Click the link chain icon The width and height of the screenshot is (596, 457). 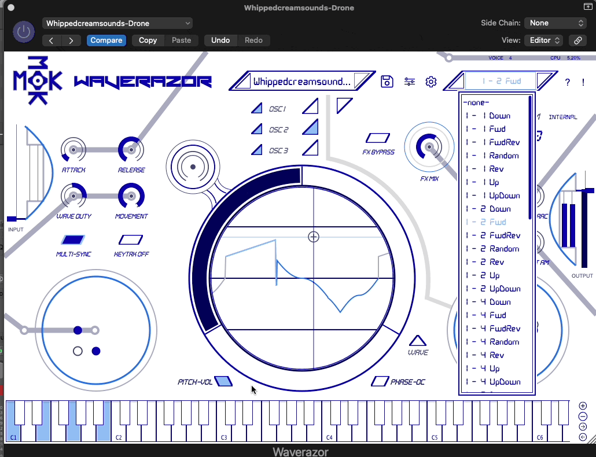(x=577, y=40)
